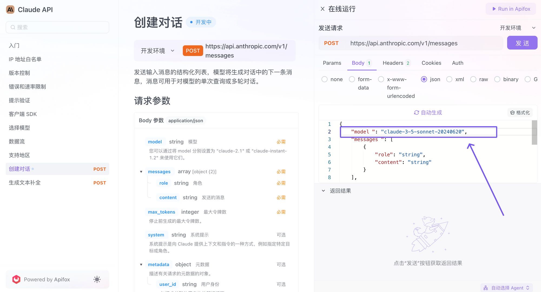Click the 搜索 search input field
Screen dimensions: 541x292
57,27
